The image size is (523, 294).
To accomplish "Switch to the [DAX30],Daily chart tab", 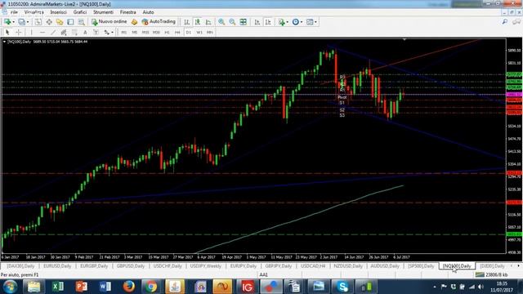I will click(x=20, y=266).
